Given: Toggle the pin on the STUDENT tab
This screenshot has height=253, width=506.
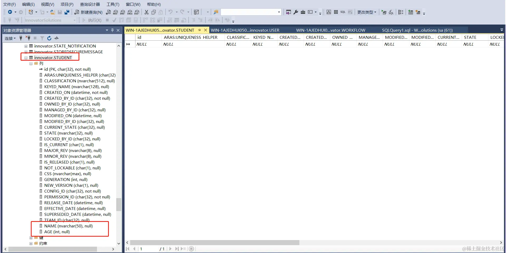Looking at the screenshot, I should (199, 30).
